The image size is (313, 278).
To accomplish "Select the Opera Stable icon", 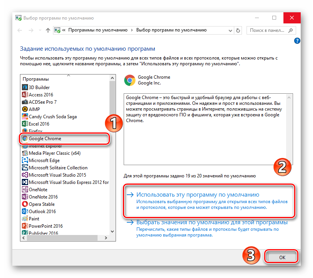I will point(25,204).
